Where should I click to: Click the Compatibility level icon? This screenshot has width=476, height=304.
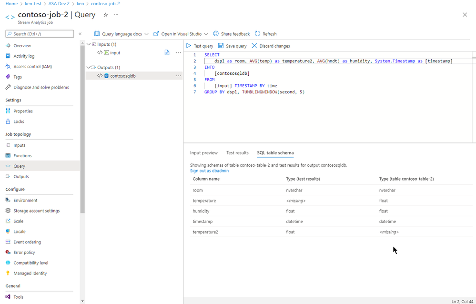[8, 263]
